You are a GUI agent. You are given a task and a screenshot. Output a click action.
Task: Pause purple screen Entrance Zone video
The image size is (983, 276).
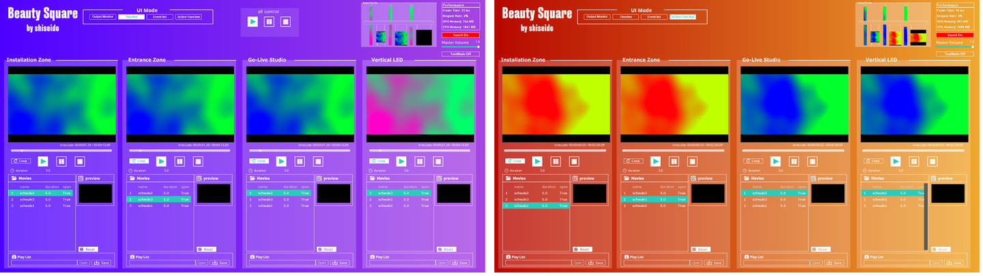(x=180, y=162)
